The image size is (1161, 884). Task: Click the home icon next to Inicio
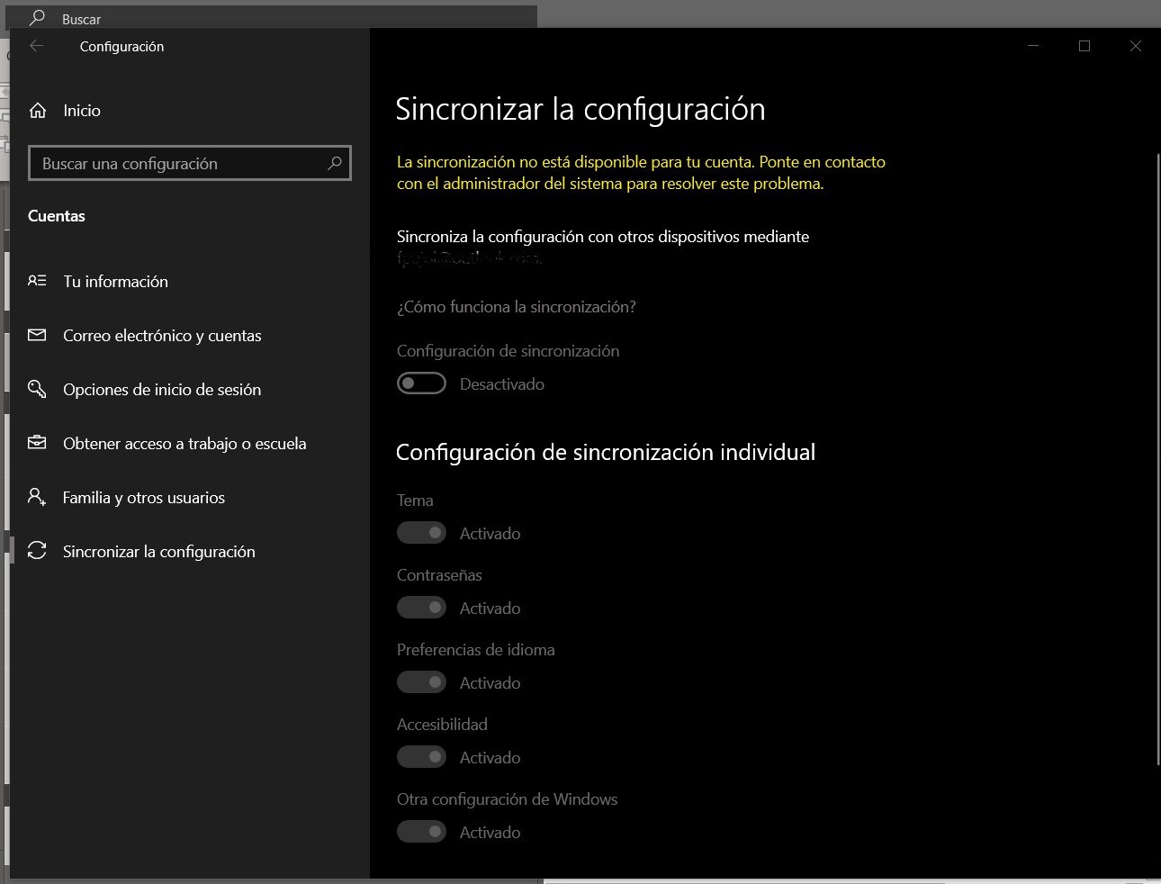pos(38,111)
